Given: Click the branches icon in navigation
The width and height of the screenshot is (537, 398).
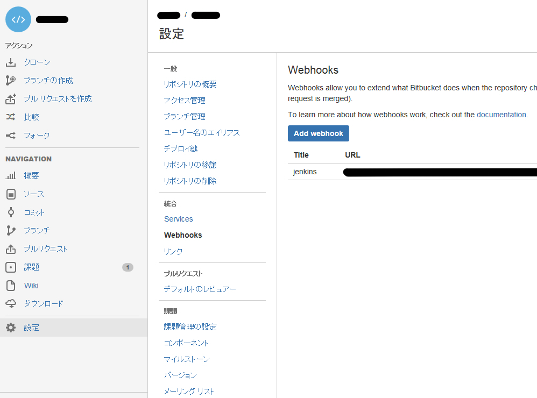Looking at the screenshot, I should (11, 231).
